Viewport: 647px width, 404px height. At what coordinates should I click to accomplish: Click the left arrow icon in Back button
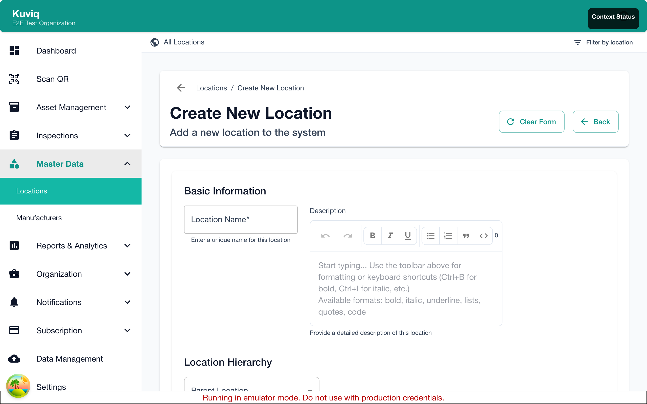pos(584,122)
